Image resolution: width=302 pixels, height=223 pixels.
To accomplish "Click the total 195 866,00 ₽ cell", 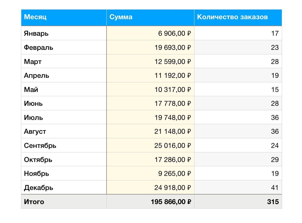I will pos(150,202).
